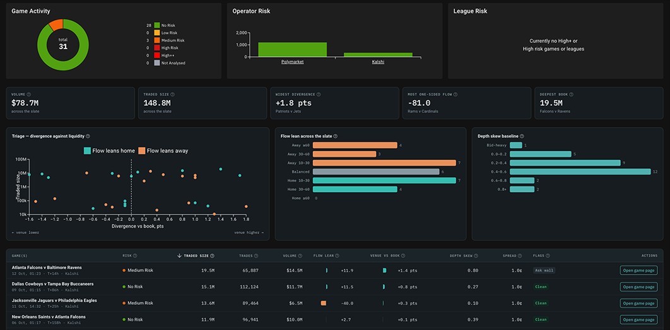Image resolution: width=670 pixels, height=330 pixels.
Task: Click the Balanced grey flow lean bar
Action: pos(376,171)
